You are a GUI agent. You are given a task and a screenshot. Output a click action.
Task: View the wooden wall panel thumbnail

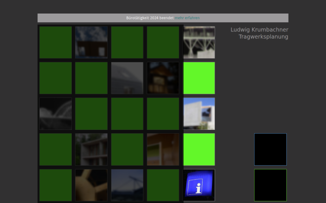163,149
